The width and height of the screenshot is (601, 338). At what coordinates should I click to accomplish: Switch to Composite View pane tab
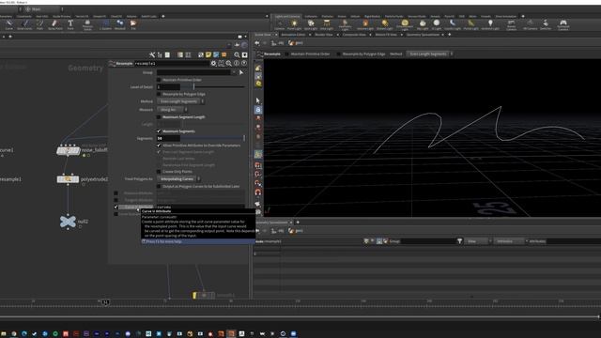click(x=354, y=35)
